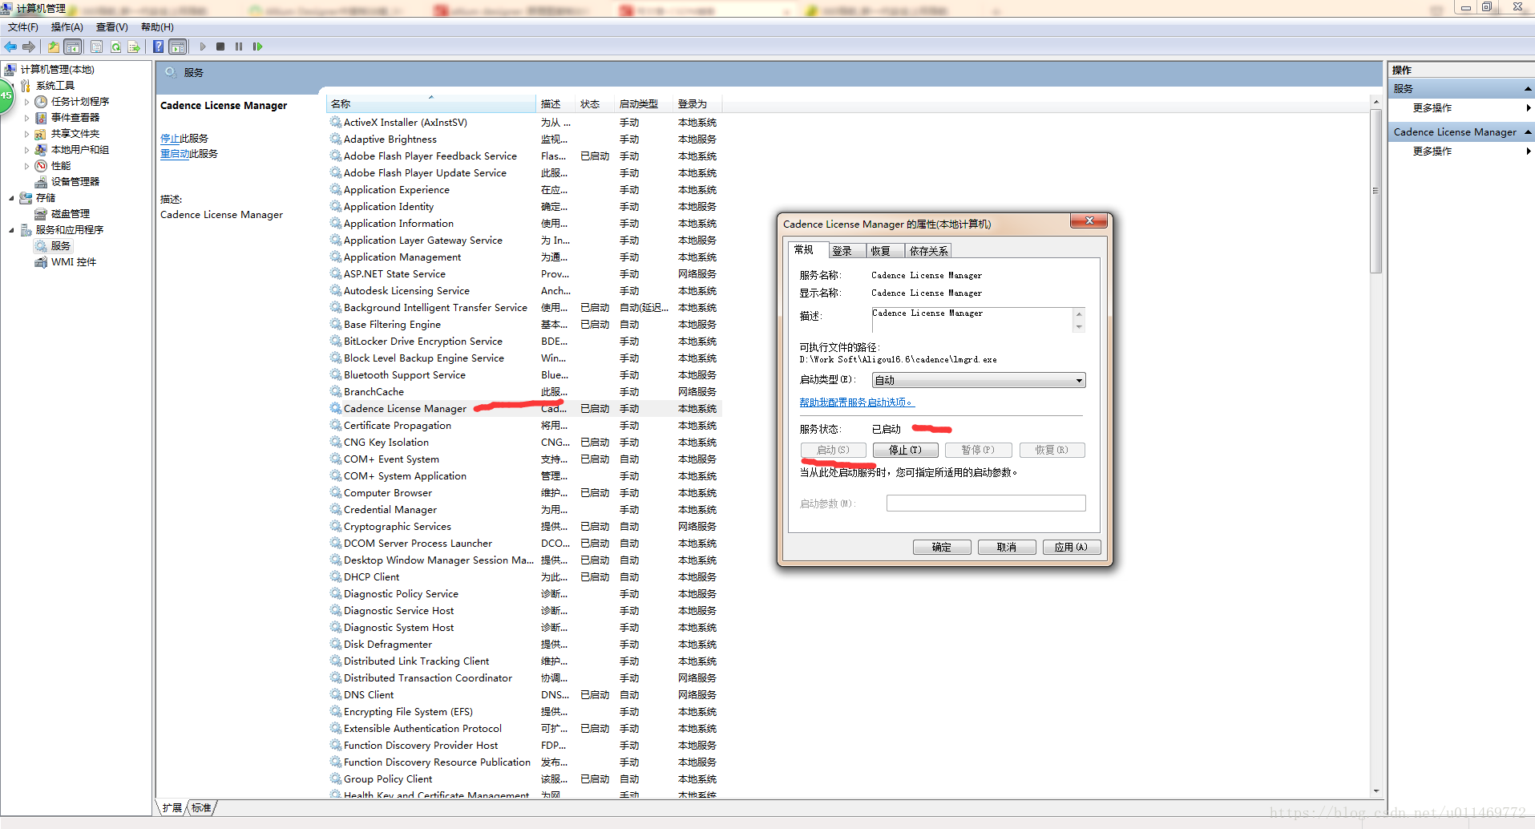Select 磁盘管理 icon in tree
This screenshot has height=829, width=1535.
point(41,214)
